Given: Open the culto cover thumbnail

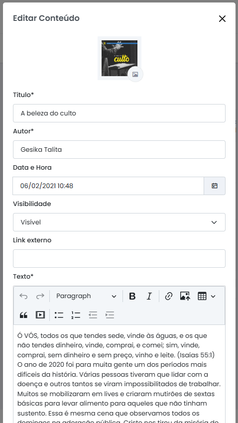Looking at the screenshot, I should click(119, 58).
